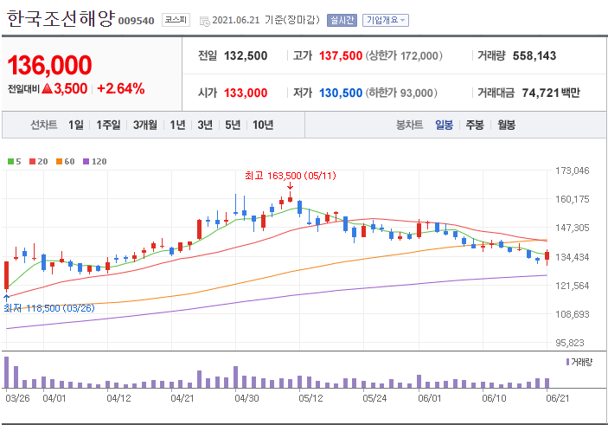608x425 pixels.
Task: Select the 1일 line chart tab
Action: 76,125
